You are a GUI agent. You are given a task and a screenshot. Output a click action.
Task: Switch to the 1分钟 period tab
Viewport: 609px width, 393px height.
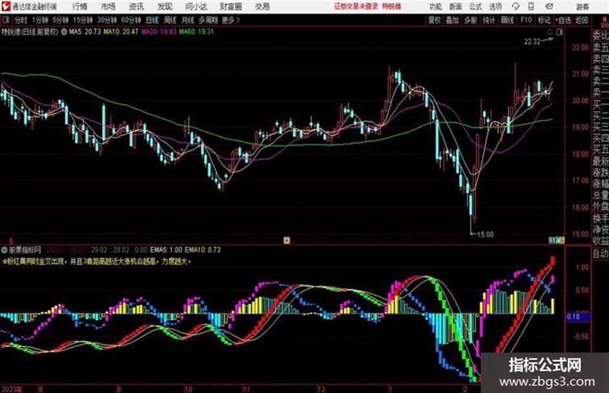click(40, 20)
